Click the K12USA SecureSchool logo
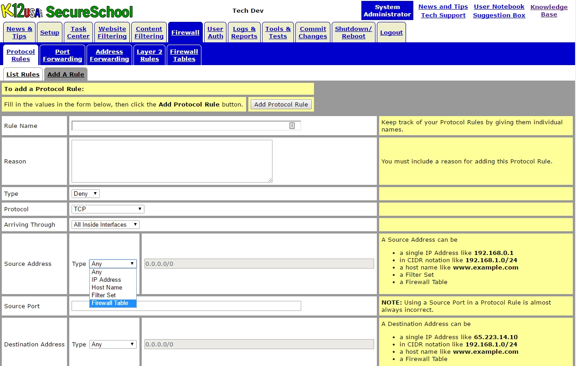The image size is (576, 366). pos(67,11)
